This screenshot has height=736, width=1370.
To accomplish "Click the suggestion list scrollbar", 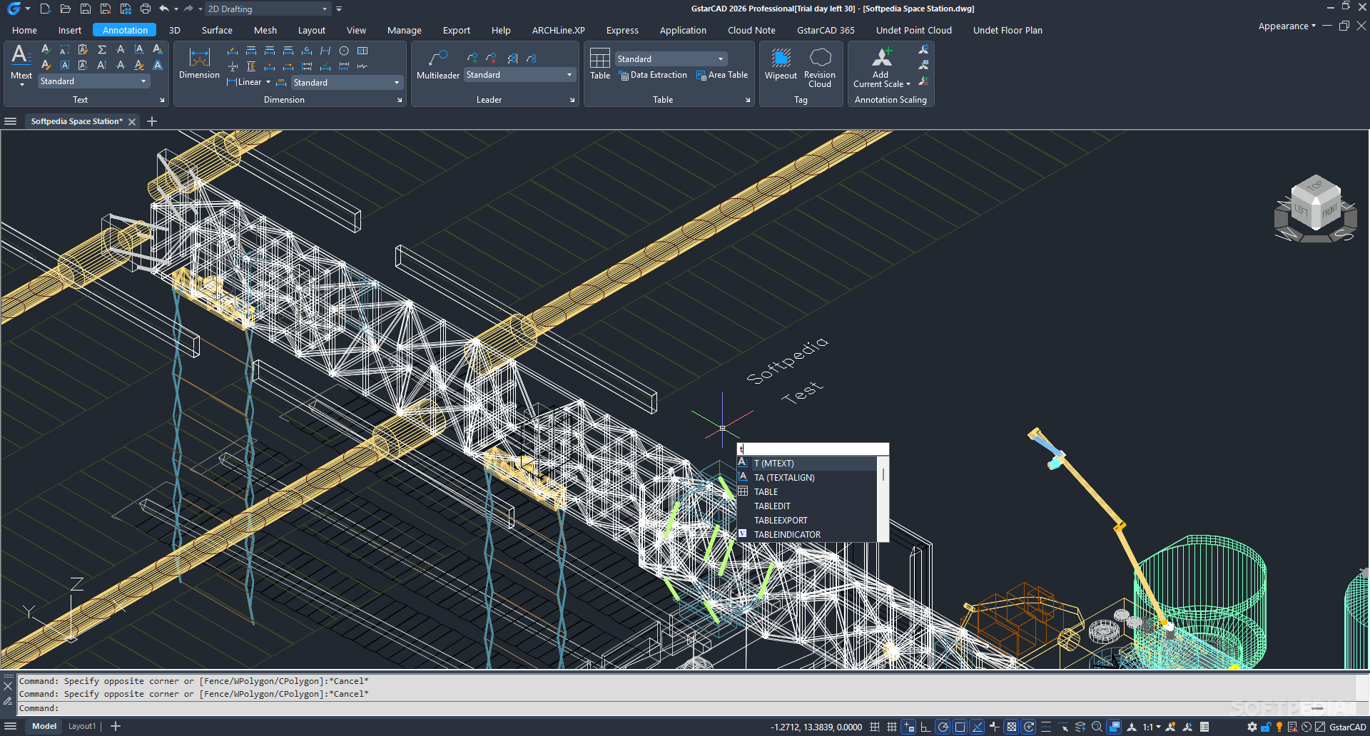I will coord(883,474).
